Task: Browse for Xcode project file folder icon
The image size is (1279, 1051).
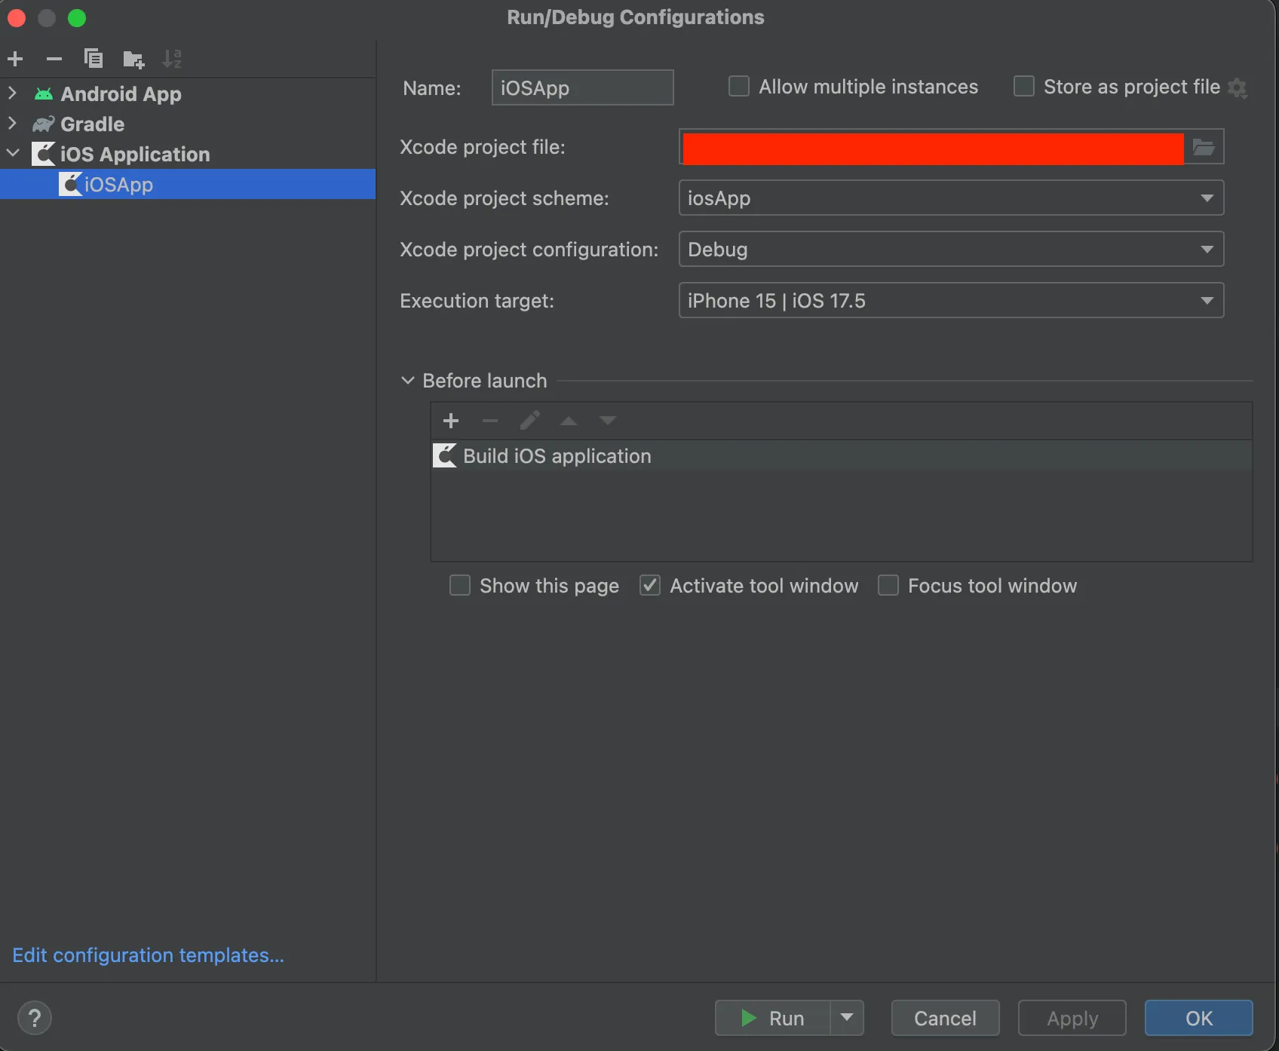Action: [x=1204, y=147]
